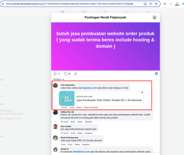Open Juli Isnawanto's profile avatar
The height and width of the screenshot is (155, 184).
tap(56, 85)
